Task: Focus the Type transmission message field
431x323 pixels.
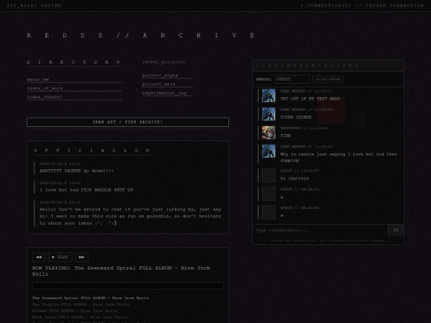Action: tap(320, 230)
